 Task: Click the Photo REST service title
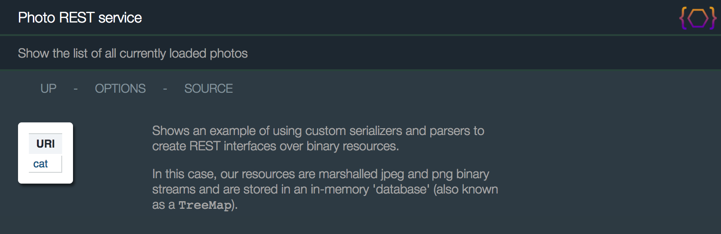80,18
